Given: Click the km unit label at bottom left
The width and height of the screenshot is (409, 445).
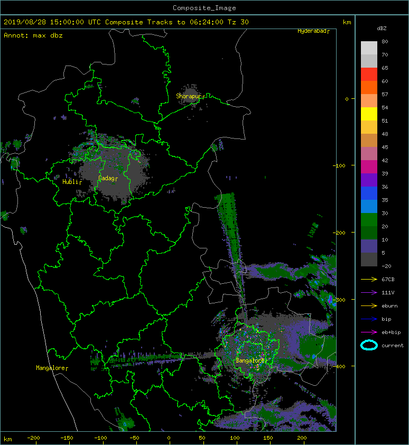Looking at the screenshot, I should (x=8, y=439).
